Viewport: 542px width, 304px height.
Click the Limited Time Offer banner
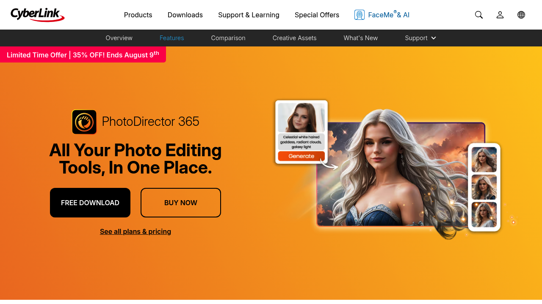coord(83,54)
